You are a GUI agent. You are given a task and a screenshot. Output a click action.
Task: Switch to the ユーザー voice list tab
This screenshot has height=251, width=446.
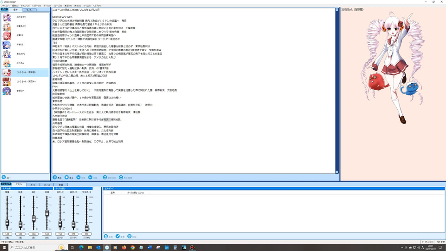29,10
